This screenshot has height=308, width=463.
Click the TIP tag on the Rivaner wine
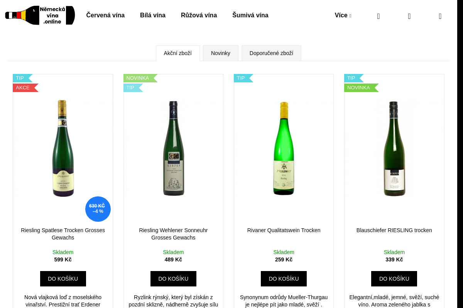click(242, 78)
